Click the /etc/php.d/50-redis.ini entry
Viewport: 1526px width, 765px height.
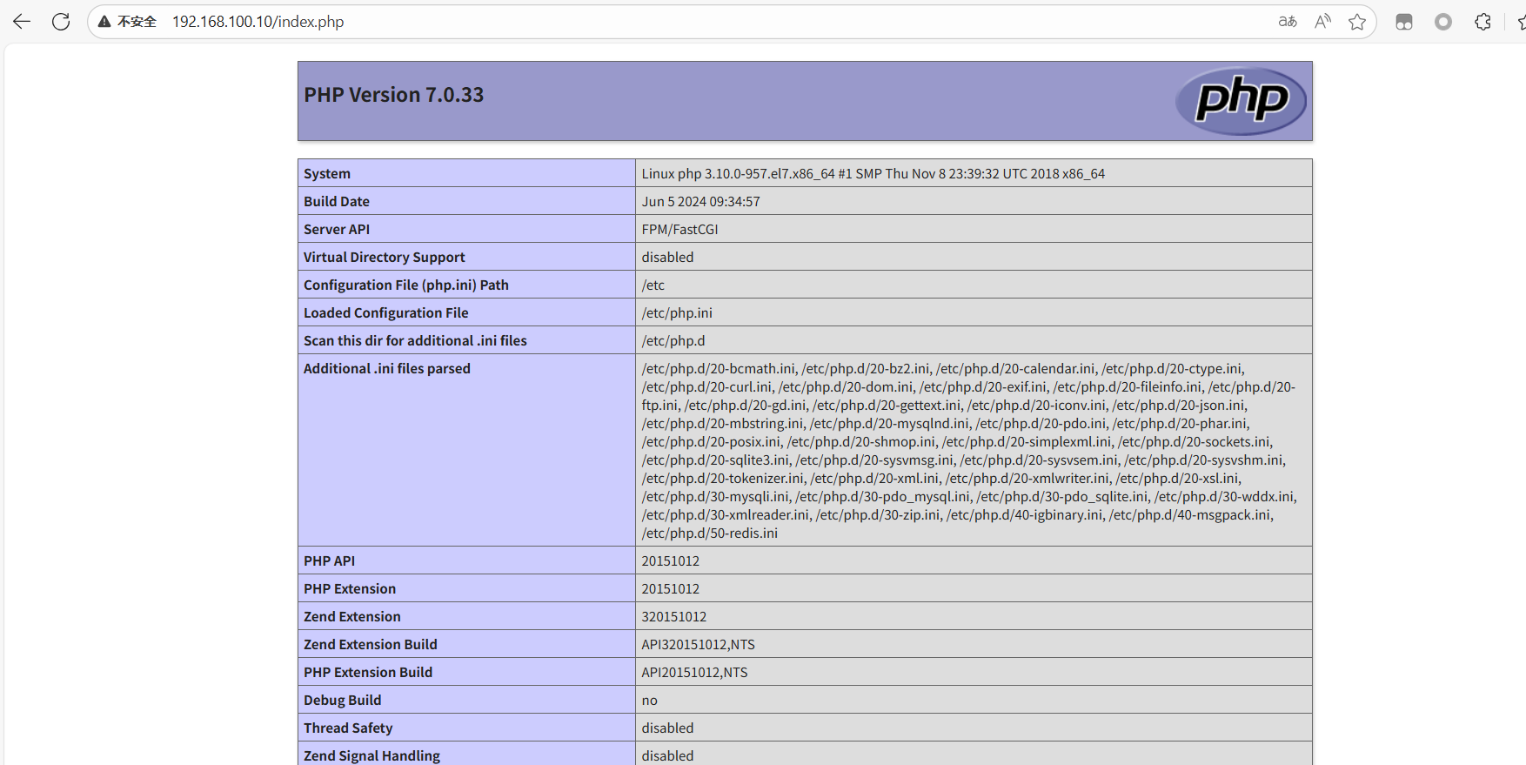[710, 533]
